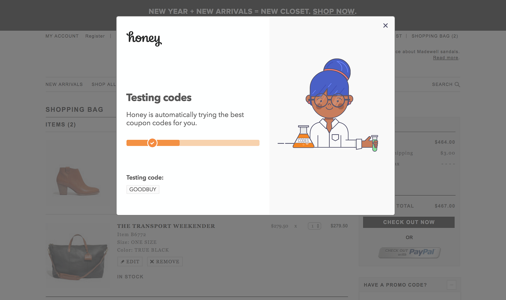
Task: Click the SEARCH magnifying glass icon
Action: click(x=457, y=84)
